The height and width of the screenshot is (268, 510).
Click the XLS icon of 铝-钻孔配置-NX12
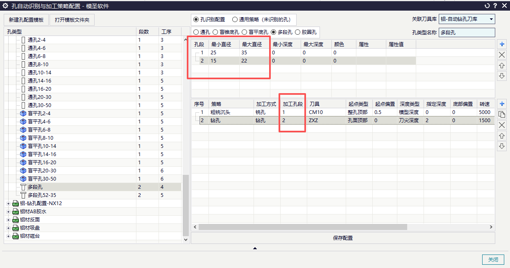pyautogui.click(x=16, y=203)
